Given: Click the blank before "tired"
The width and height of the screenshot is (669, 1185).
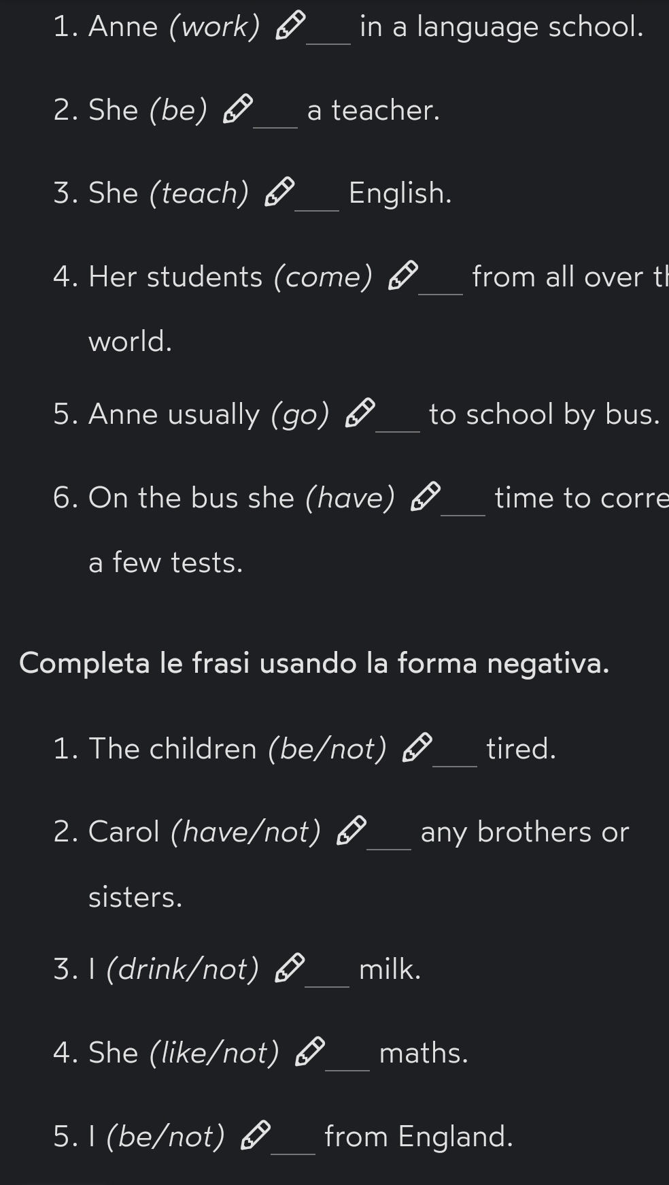Looking at the screenshot, I should pos(456,756).
